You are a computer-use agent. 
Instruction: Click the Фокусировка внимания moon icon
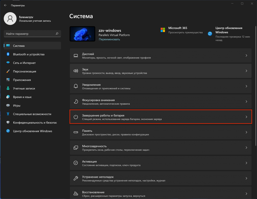[76, 102]
